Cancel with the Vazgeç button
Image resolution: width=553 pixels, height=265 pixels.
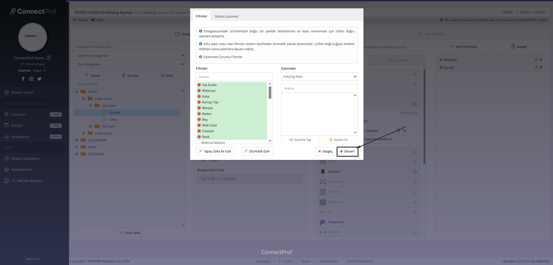coord(325,151)
